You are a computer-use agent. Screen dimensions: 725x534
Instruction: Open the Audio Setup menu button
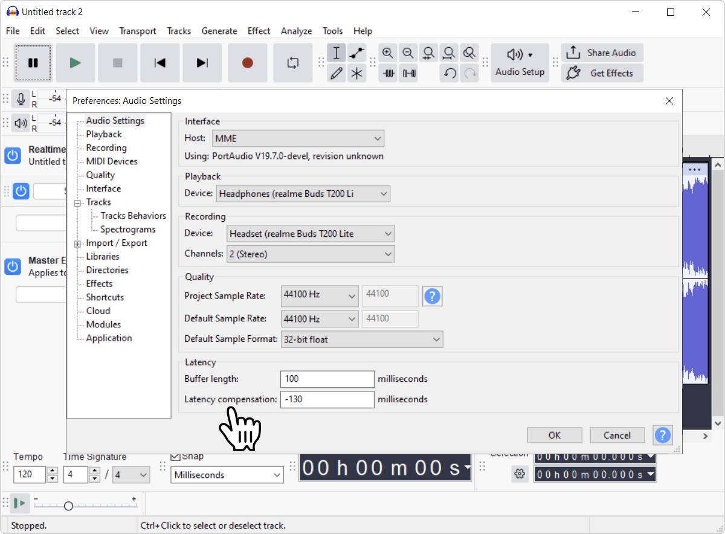(520, 63)
